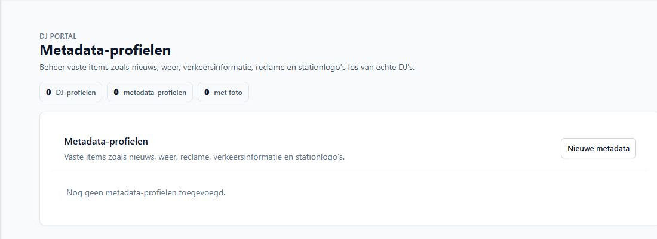Click the zero count in DJ-profielen chip
The width and height of the screenshot is (657, 239).
click(48, 92)
